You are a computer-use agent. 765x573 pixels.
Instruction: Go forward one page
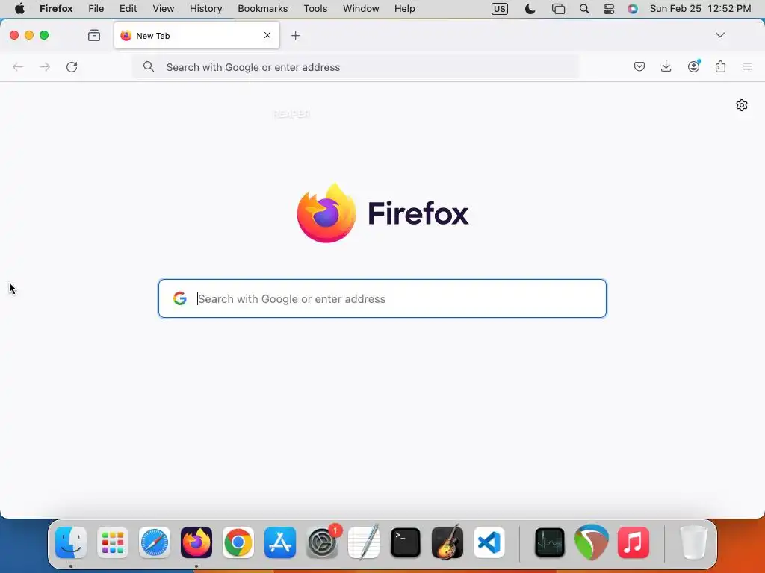coord(45,66)
